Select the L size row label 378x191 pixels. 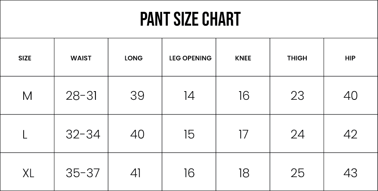(25, 135)
